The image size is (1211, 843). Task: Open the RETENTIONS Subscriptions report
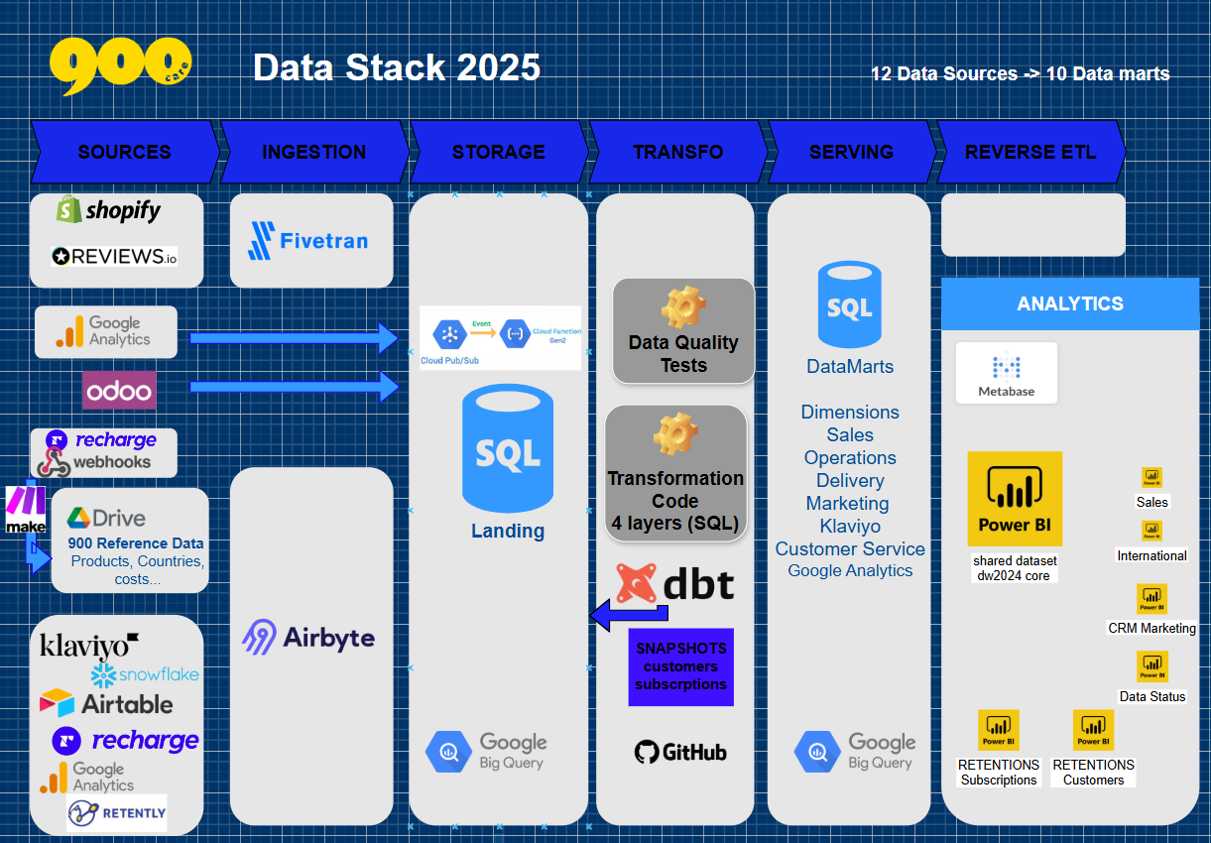pos(998,731)
